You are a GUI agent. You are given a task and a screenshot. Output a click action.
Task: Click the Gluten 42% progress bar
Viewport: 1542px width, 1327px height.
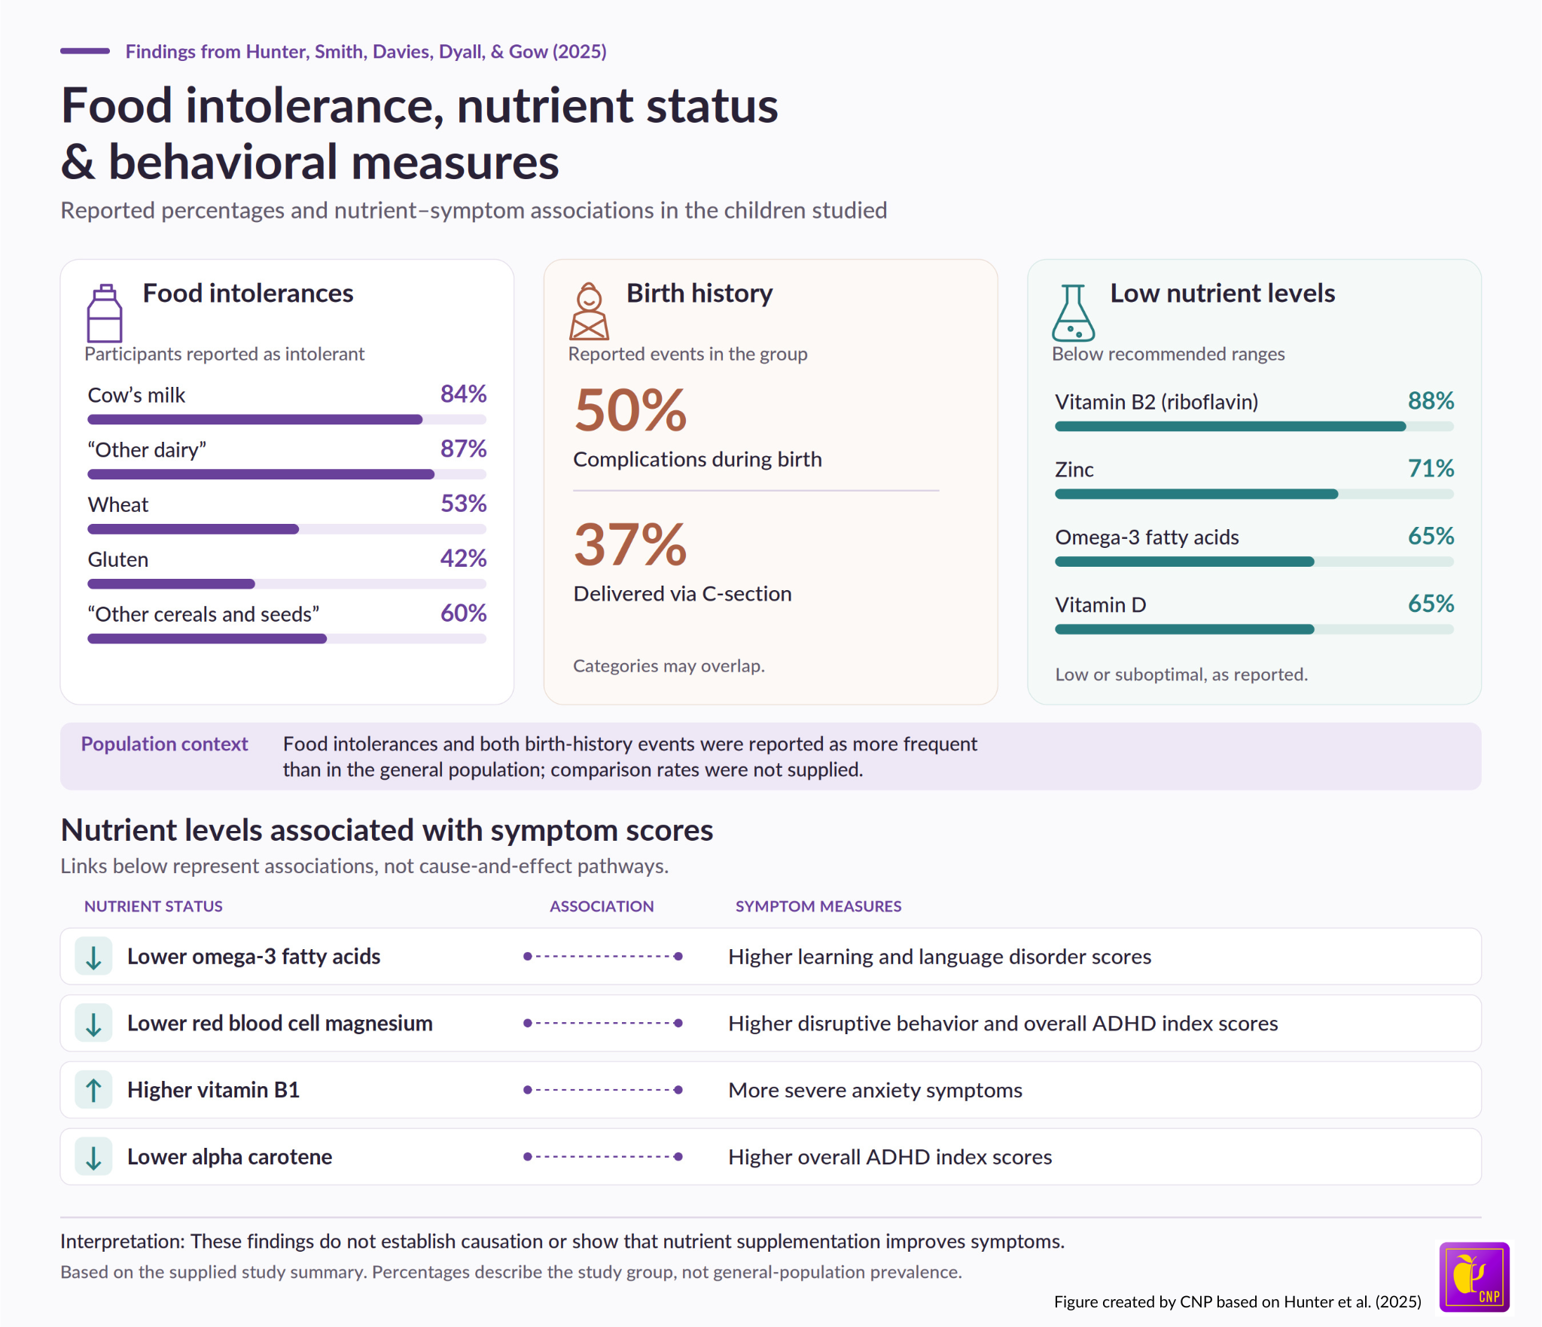287,584
